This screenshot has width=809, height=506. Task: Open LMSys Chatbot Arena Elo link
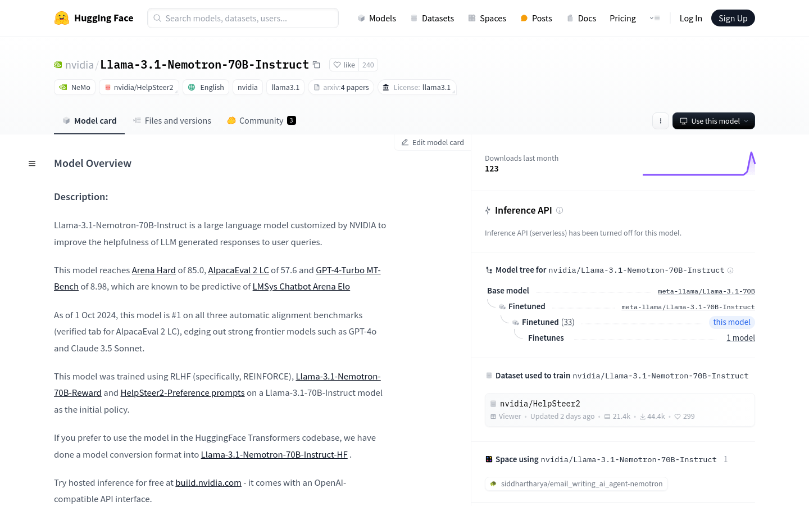pos(301,287)
